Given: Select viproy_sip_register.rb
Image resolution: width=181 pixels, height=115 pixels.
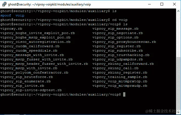Looking at the screenshot, I should click(117, 46).
